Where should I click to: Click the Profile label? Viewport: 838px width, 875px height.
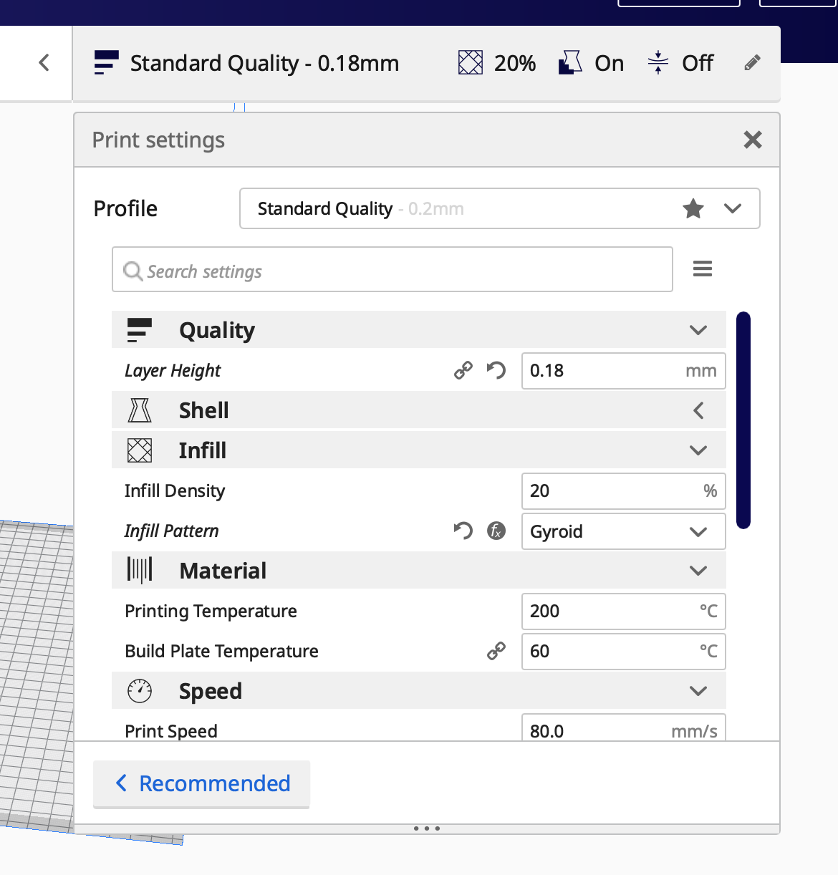click(x=125, y=208)
